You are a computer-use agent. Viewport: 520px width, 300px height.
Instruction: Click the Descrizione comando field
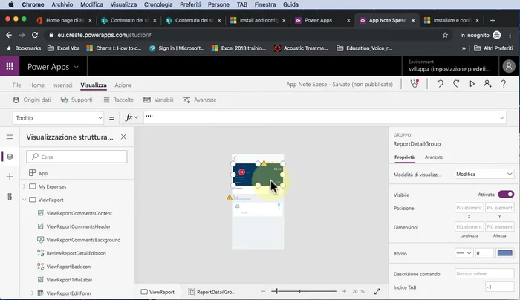point(484,273)
